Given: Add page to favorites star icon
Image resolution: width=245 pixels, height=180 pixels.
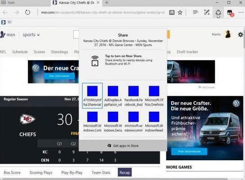Looking at the screenshot, I should pyautogui.click(x=180, y=12).
